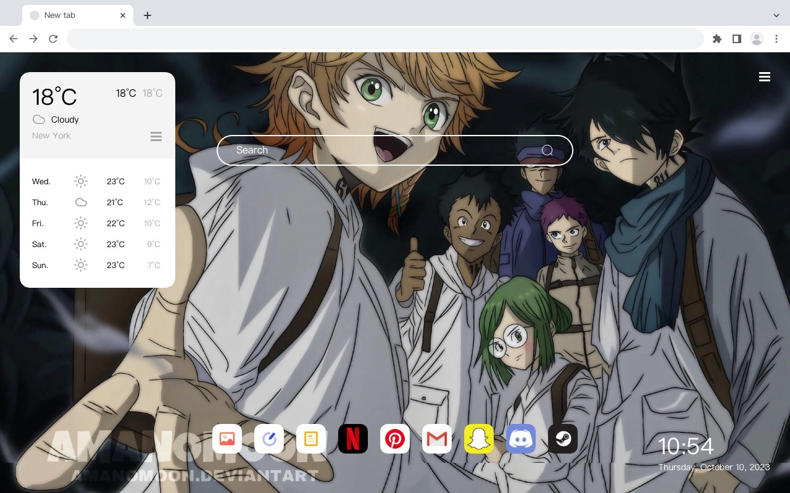This screenshot has height=493, width=790.
Task: Open the blue circular task-check shortcut
Action: coord(269,439)
